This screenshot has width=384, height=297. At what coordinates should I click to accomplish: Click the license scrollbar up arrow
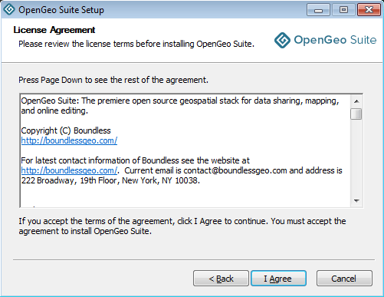tap(356, 101)
